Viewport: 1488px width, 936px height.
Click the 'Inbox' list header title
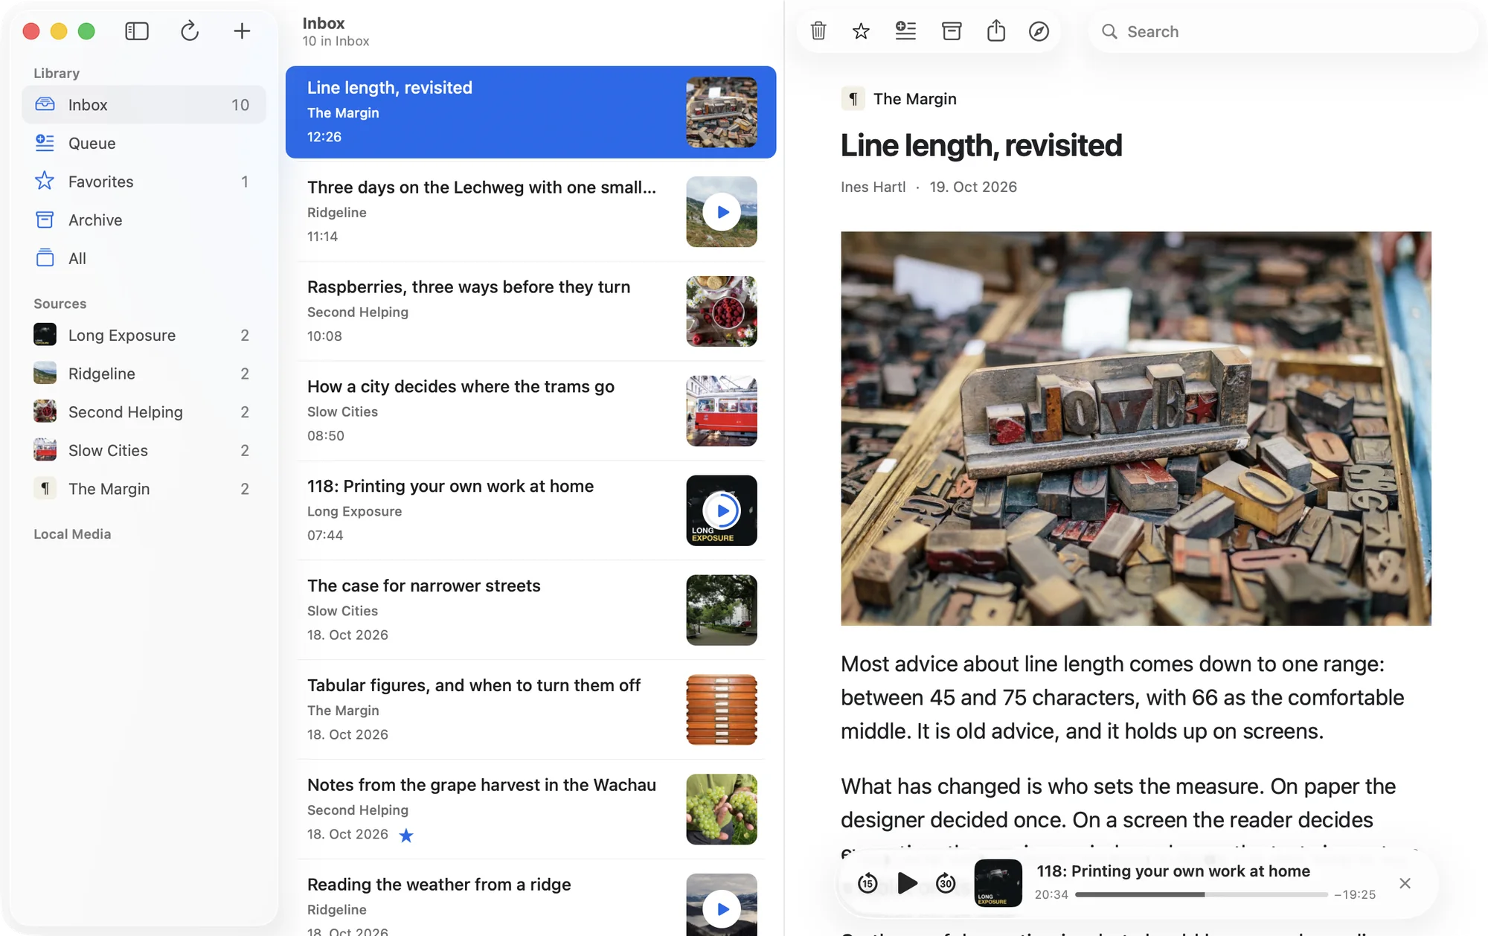324,23
